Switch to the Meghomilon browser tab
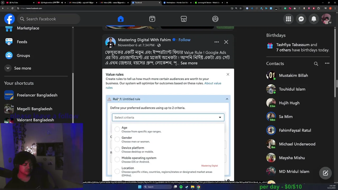 (x=51, y=3)
